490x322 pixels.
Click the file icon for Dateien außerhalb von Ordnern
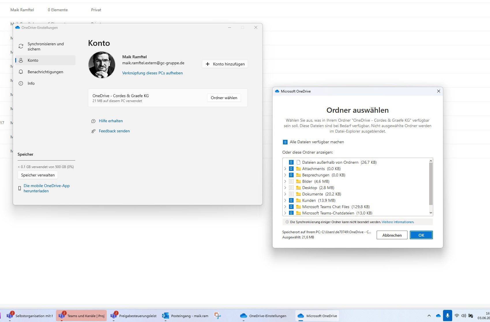click(x=298, y=162)
